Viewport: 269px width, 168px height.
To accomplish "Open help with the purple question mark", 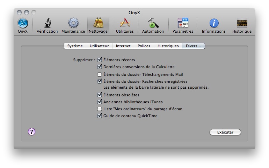I will coord(31,132).
